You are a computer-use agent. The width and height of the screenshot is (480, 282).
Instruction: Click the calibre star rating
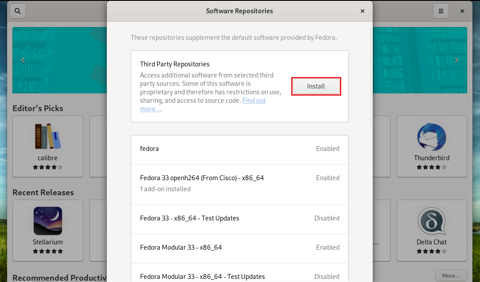click(47, 167)
